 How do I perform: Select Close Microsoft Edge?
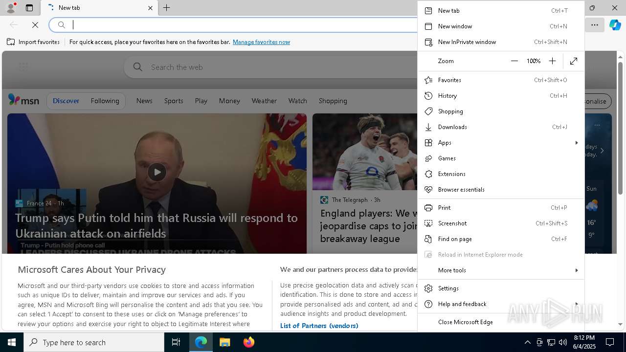[x=501, y=322]
